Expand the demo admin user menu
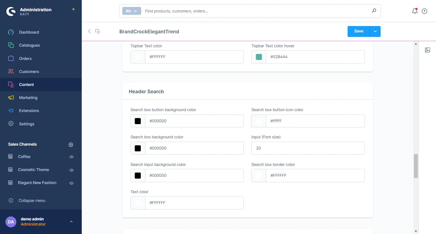 coord(71,222)
